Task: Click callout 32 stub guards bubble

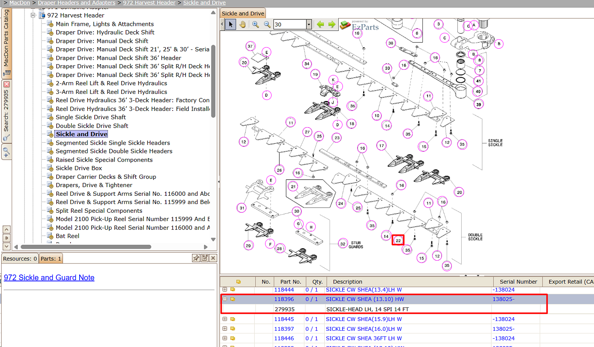Action: tap(343, 244)
